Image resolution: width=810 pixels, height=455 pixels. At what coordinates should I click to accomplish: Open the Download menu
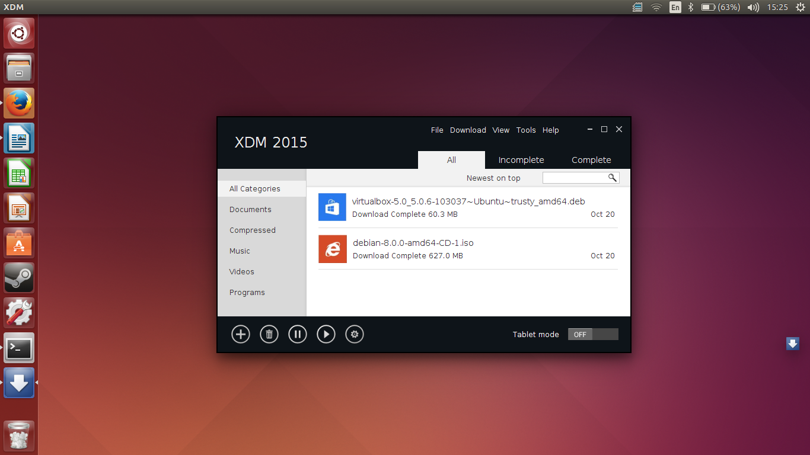468,130
